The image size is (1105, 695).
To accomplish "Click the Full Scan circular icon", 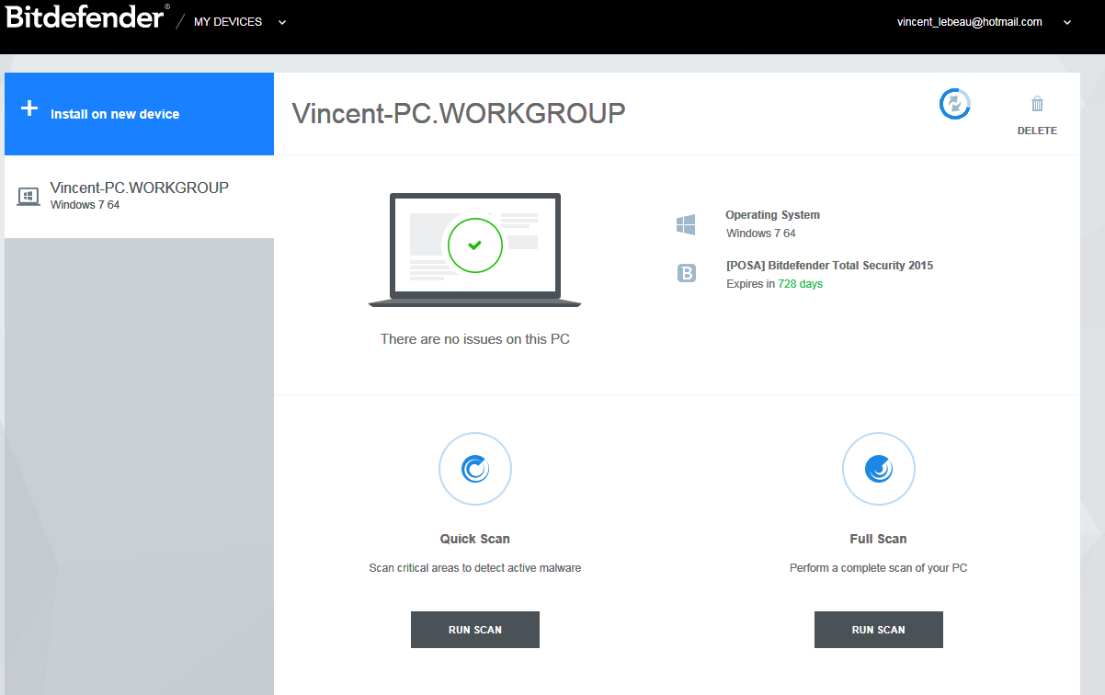I will tap(879, 469).
